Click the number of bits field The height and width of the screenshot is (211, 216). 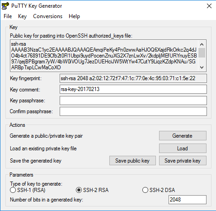[188, 200]
